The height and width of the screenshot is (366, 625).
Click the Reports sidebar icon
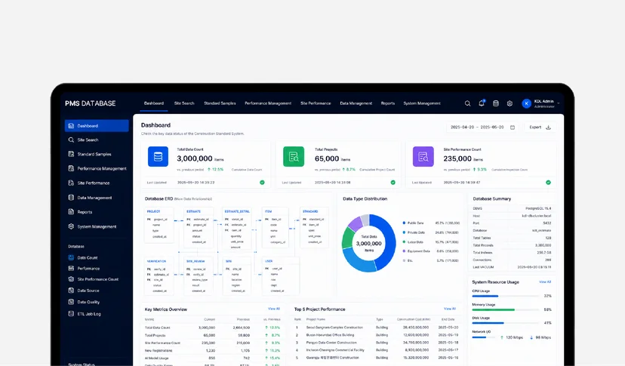point(71,212)
